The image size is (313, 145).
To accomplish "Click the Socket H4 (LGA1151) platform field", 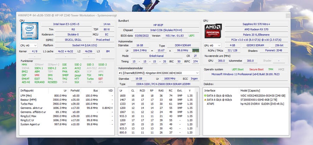I will (x=85, y=46).
